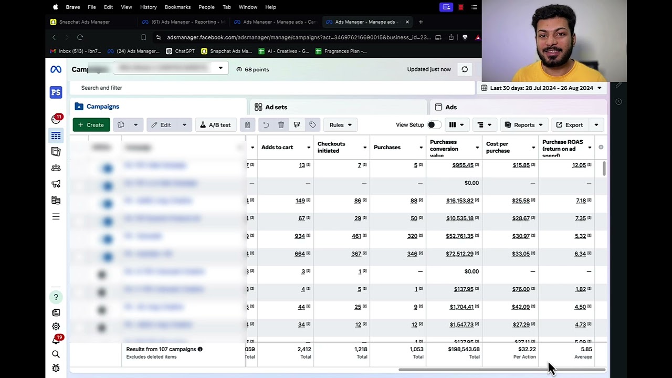Click the Search and filter field

click(272, 88)
